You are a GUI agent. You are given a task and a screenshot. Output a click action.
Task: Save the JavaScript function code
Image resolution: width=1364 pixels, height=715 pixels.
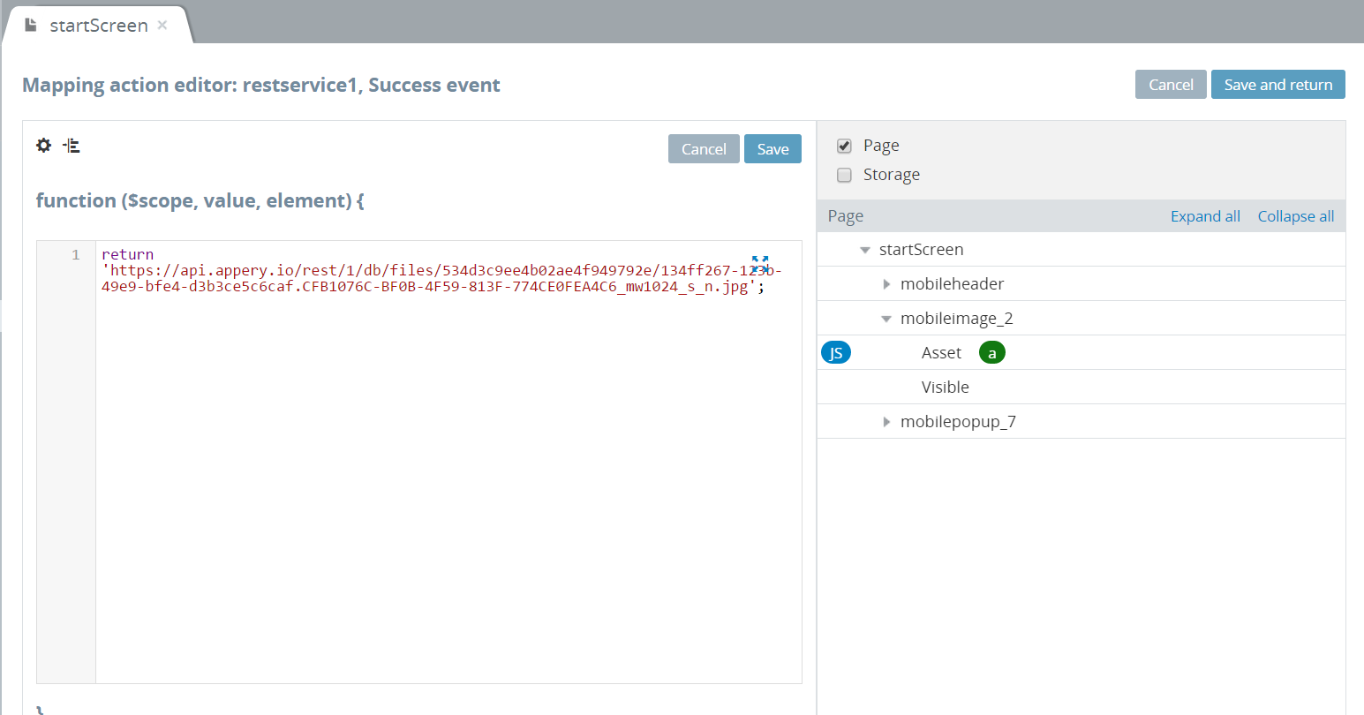772,149
